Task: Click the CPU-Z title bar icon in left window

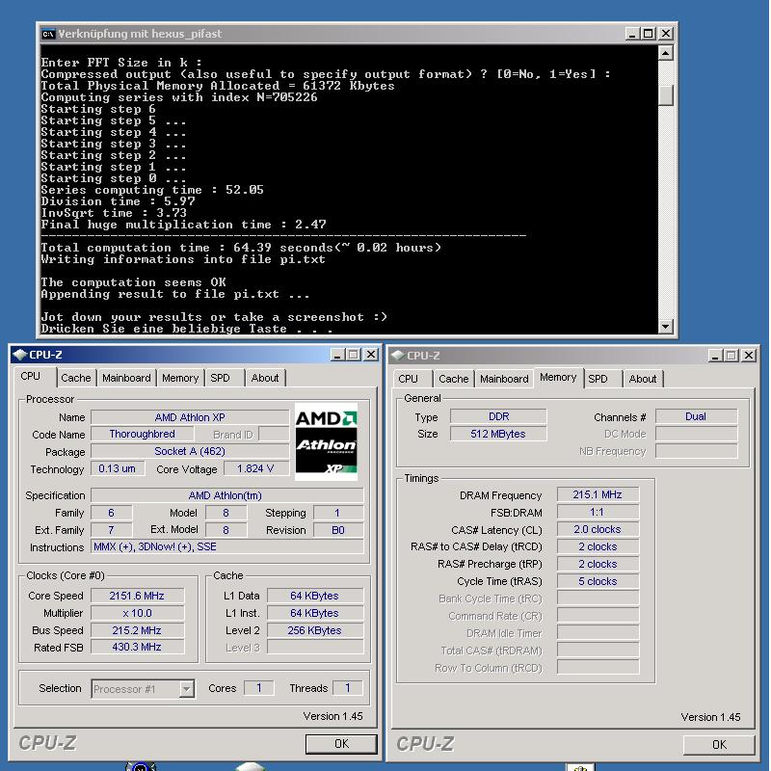Action: click(x=19, y=355)
